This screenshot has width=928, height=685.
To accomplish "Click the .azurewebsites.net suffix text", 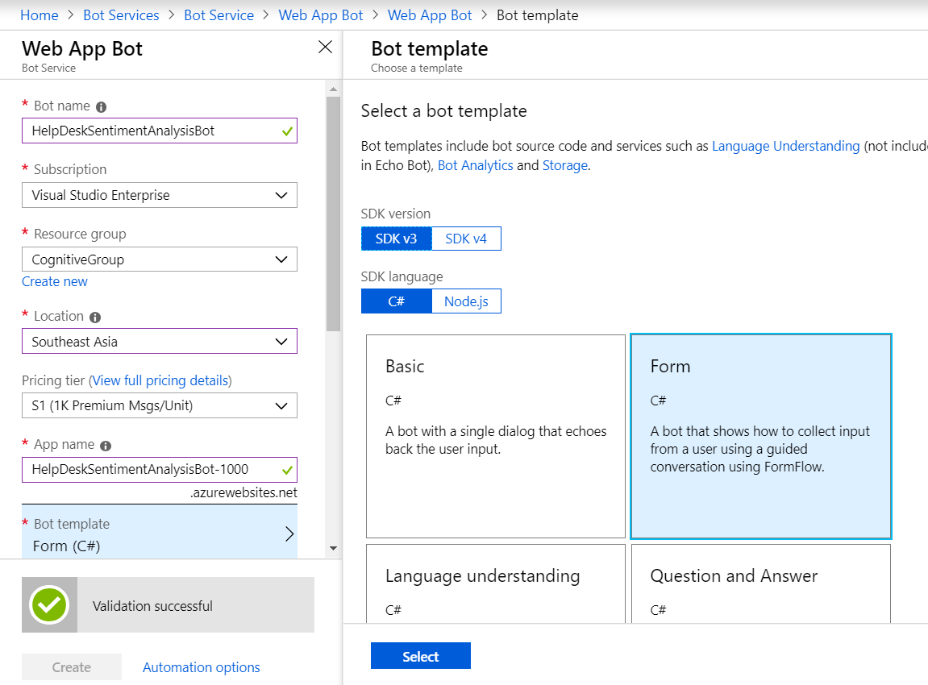I will pos(243,492).
